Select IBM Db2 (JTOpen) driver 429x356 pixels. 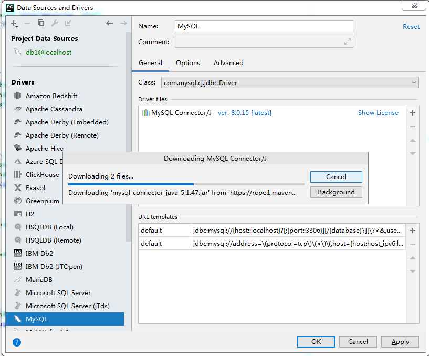point(54,267)
